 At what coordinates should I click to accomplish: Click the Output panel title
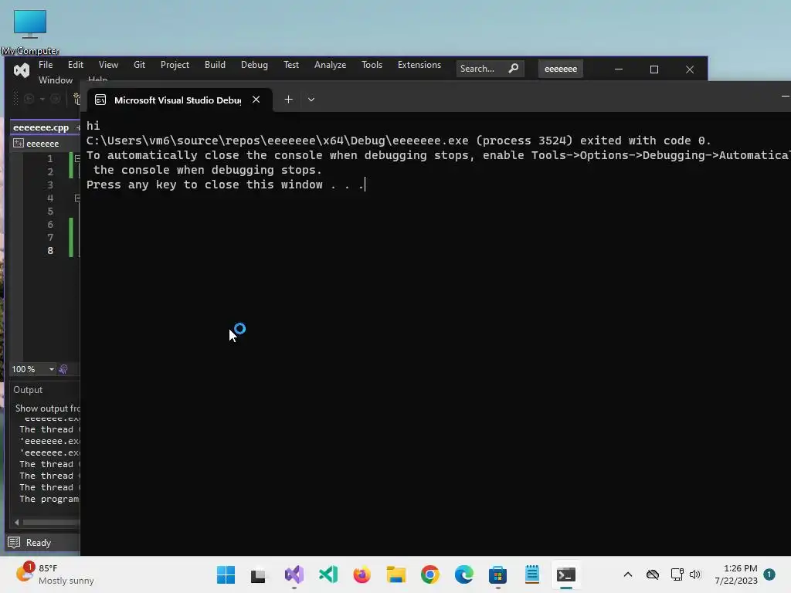[28, 390]
